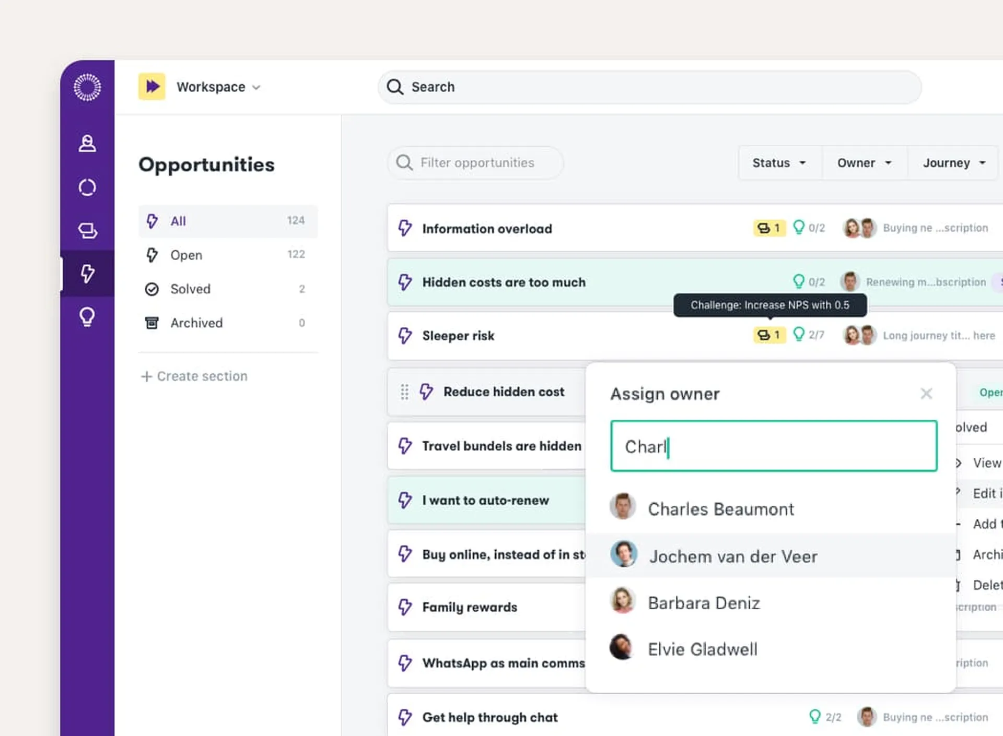Click the app logo in purple sidebar

pyautogui.click(x=87, y=87)
